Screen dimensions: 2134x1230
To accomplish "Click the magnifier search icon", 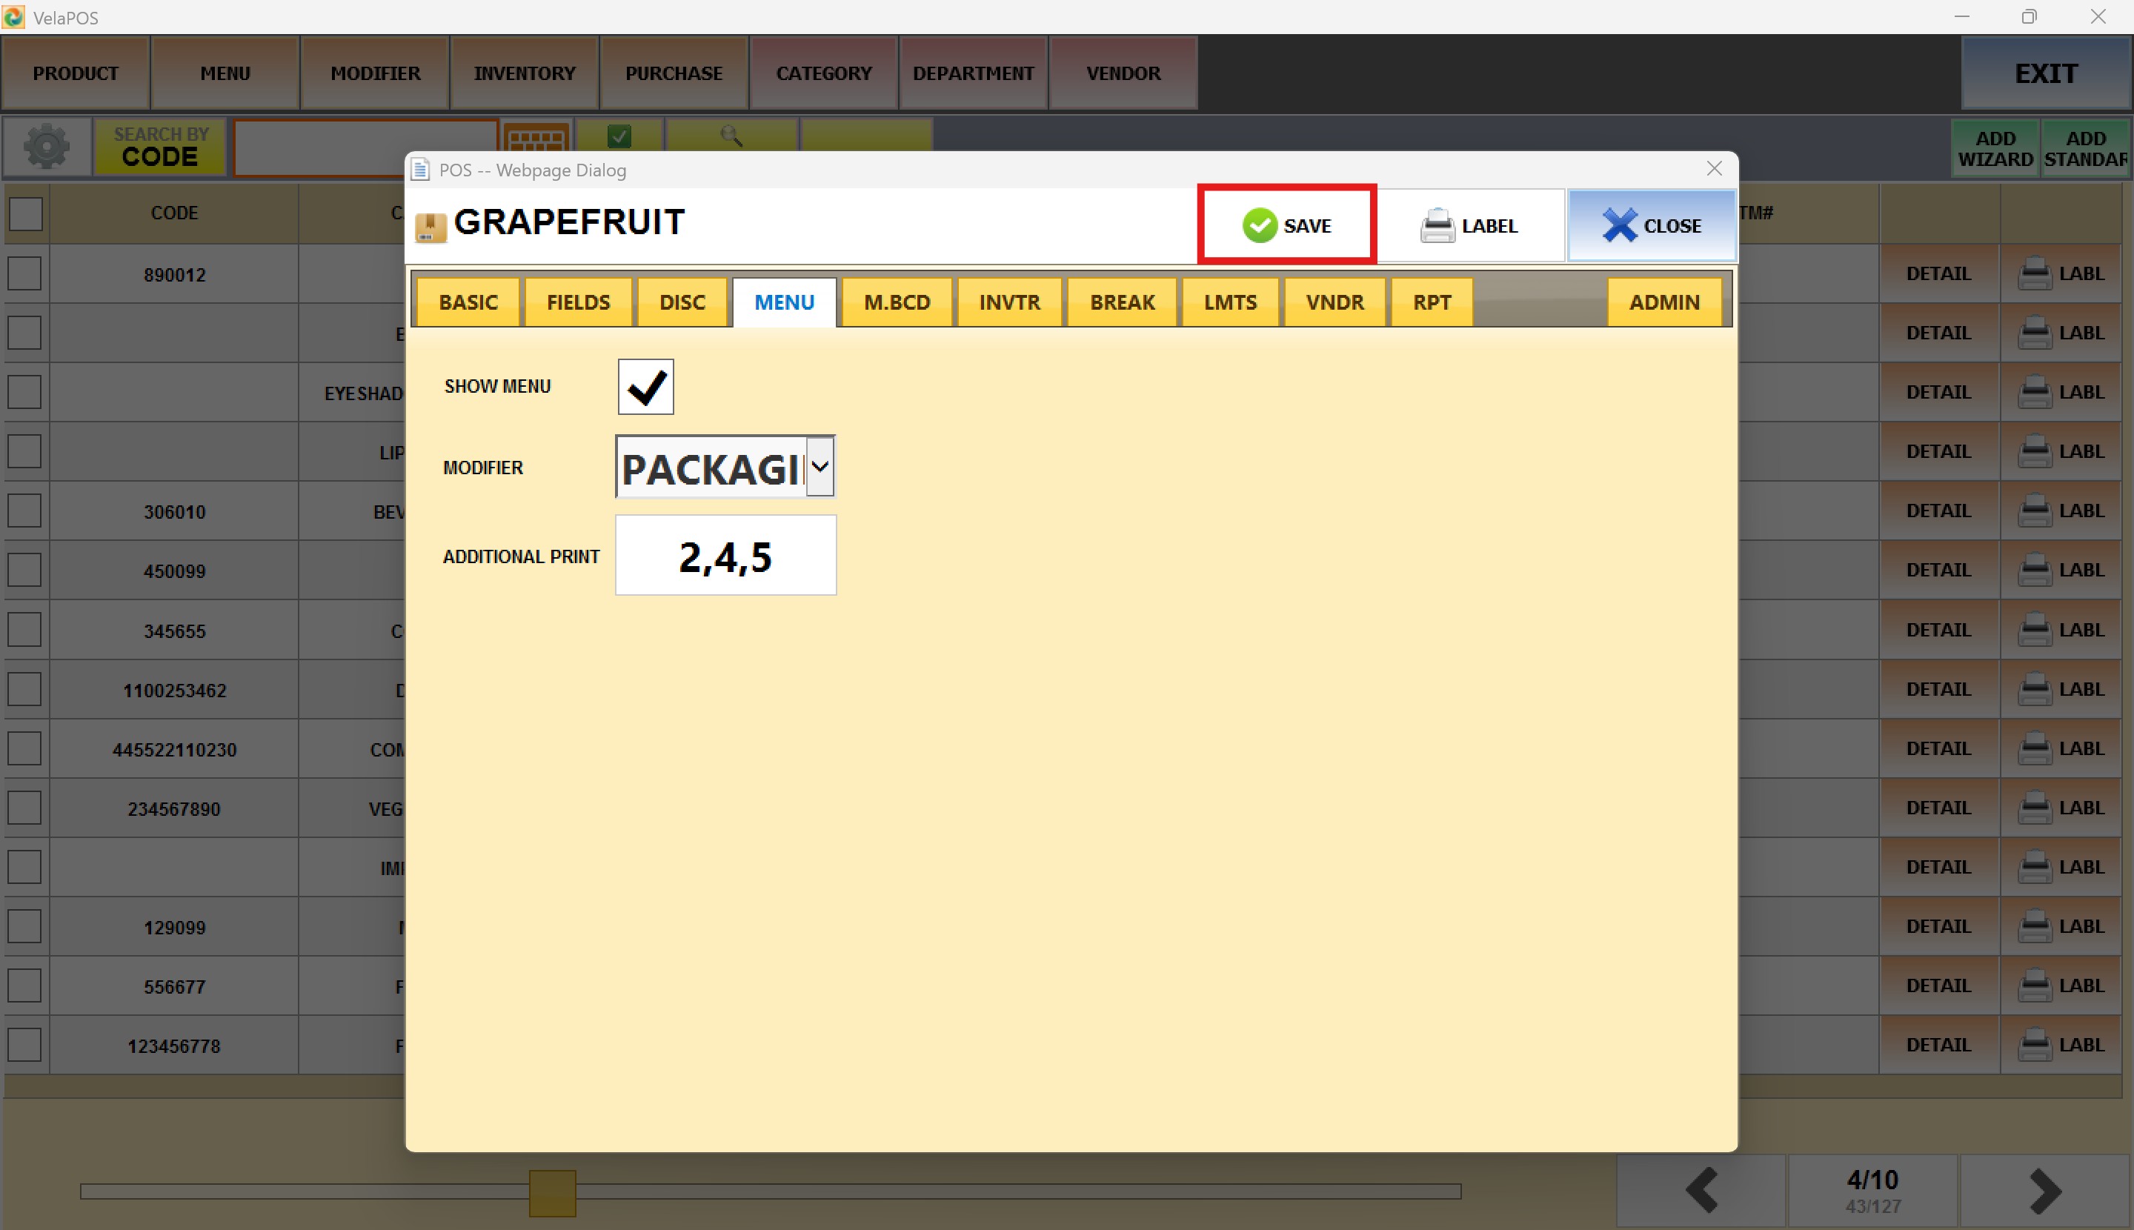I will 731,135.
